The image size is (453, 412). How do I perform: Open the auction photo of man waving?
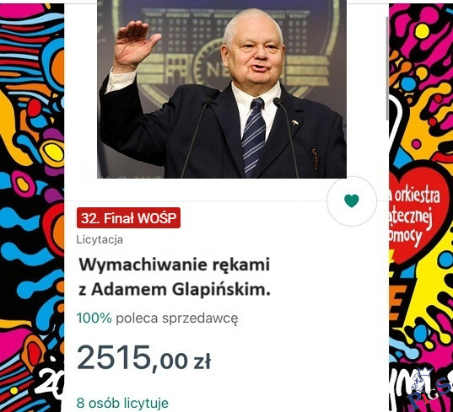(x=222, y=88)
